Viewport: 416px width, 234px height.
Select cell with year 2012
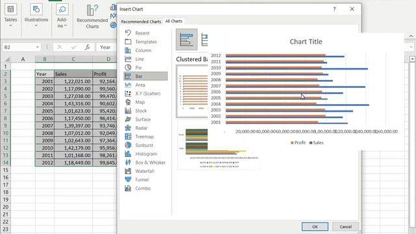click(45, 162)
